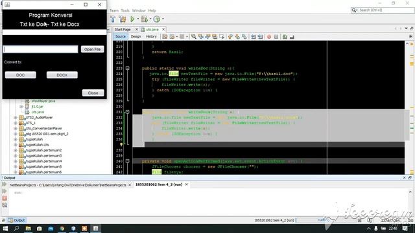Click the Uncomment icon in editor toolbar

tap(292, 37)
